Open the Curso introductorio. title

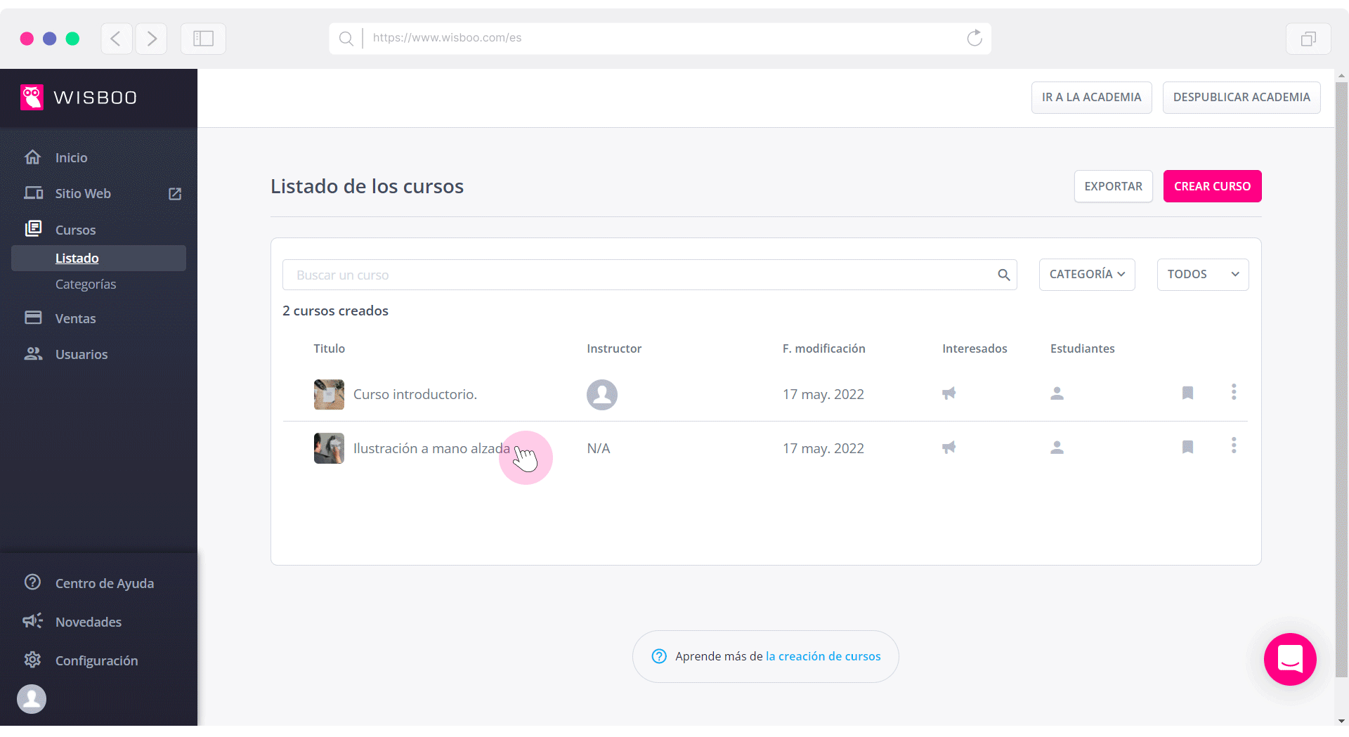(x=415, y=394)
